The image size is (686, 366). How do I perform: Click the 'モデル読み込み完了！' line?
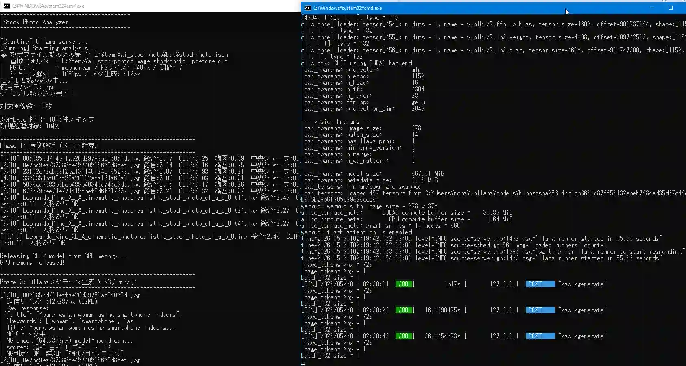37,93
